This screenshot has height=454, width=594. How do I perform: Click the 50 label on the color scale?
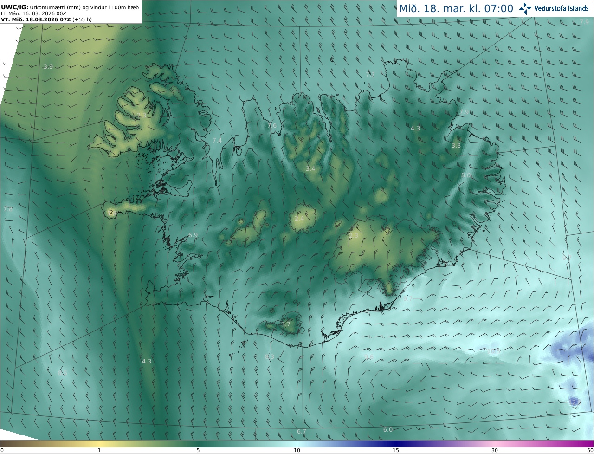point(589,450)
